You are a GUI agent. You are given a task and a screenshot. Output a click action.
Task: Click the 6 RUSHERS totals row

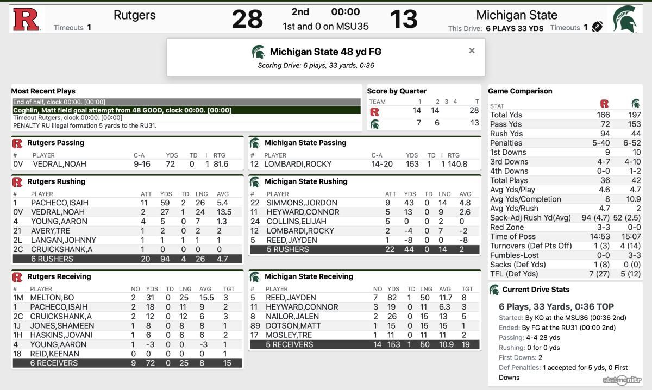click(127, 259)
